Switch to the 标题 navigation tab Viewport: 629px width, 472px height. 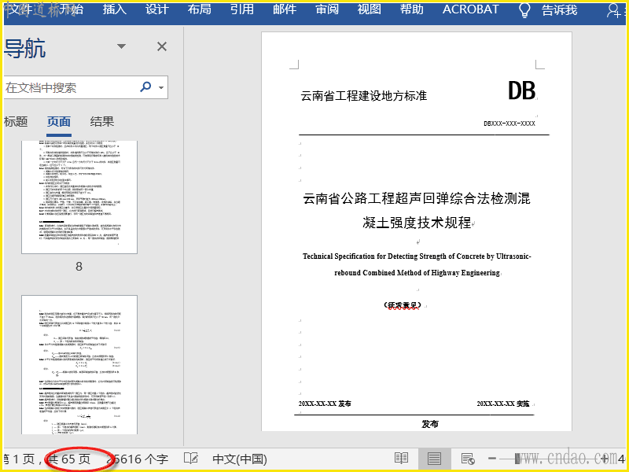click(16, 121)
